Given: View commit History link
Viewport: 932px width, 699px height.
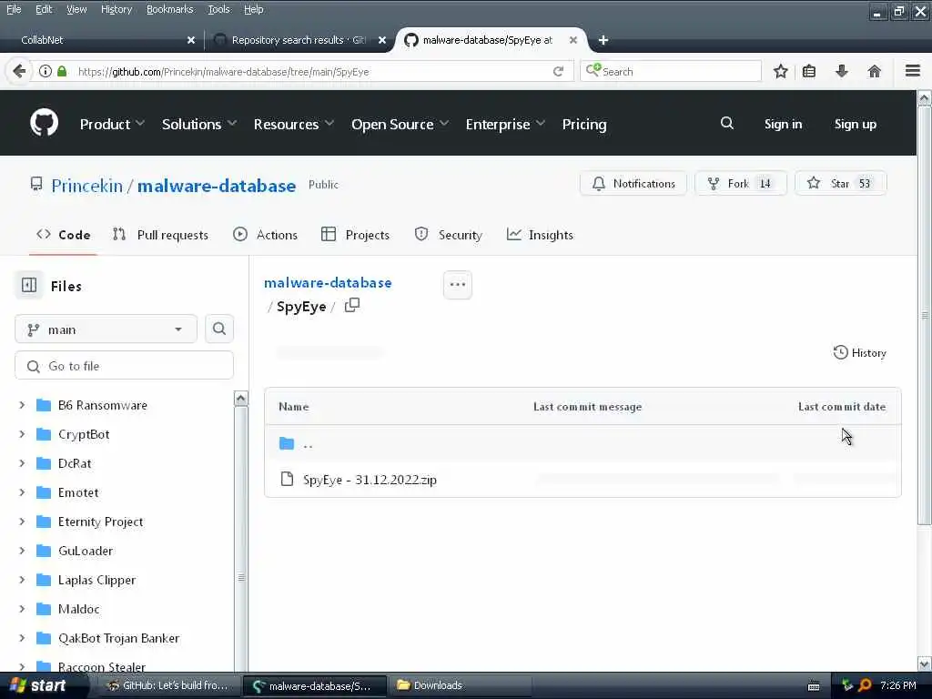Looking at the screenshot, I should pyautogui.click(x=859, y=353).
